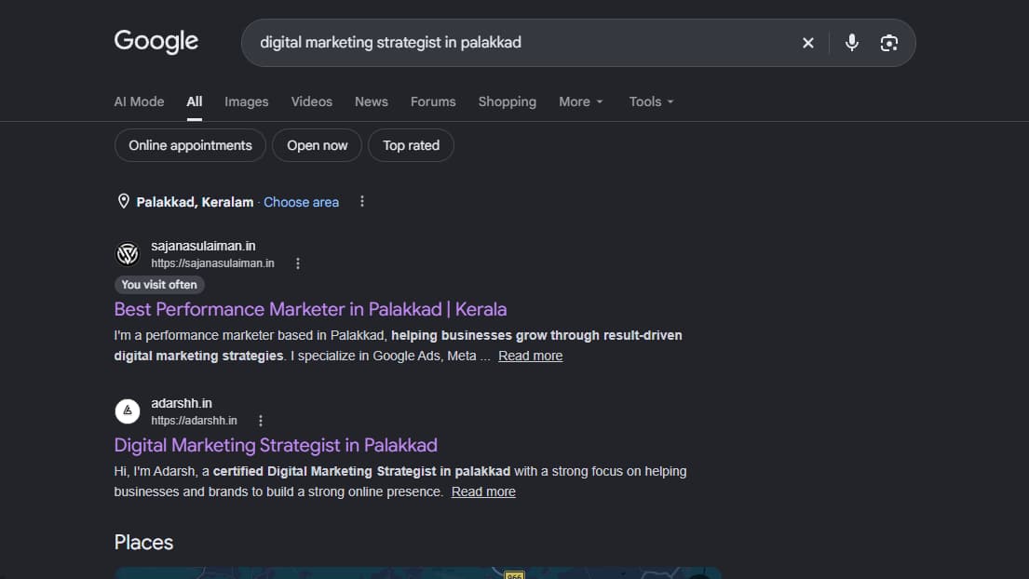Viewport: 1029px width, 579px height.
Task: Click the https://sajanasulaiman.in URL text
Action: pos(212,263)
